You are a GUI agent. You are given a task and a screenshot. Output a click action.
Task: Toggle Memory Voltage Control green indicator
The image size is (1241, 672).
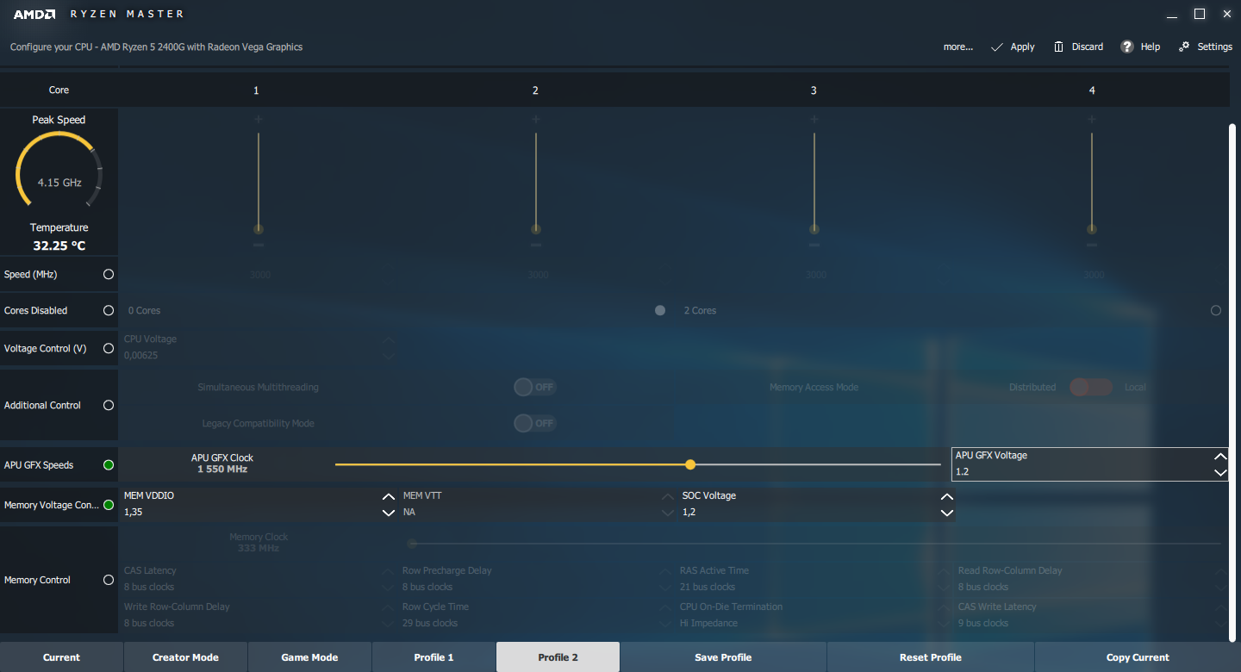coord(109,505)
